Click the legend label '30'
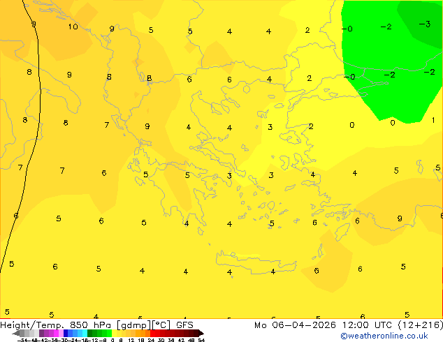 [161, 340]
